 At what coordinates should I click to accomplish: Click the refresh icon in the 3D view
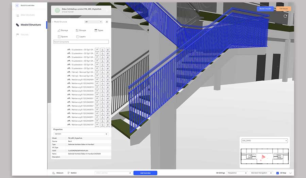285,16
